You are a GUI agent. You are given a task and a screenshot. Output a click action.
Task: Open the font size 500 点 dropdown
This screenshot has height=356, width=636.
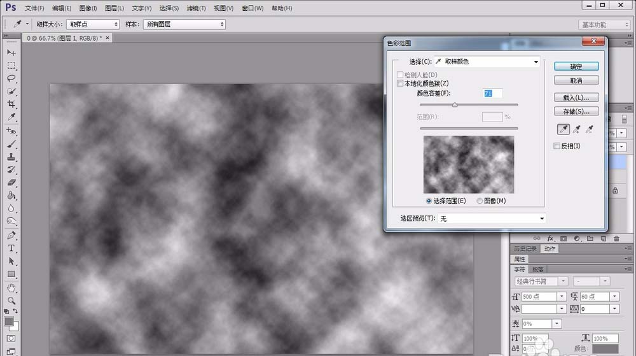click(x=562, y=297)
